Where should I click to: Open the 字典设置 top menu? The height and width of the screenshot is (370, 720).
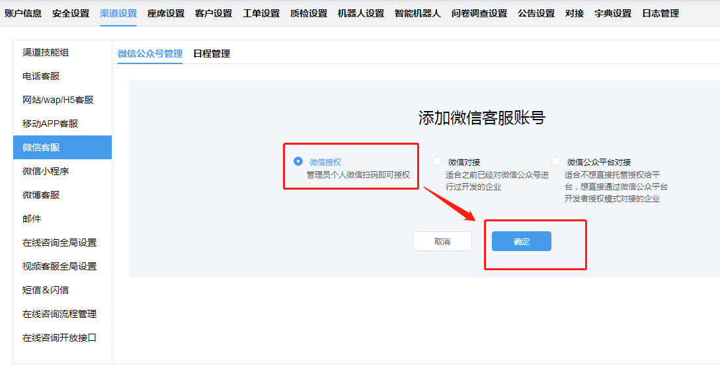(x=613, y=13)
